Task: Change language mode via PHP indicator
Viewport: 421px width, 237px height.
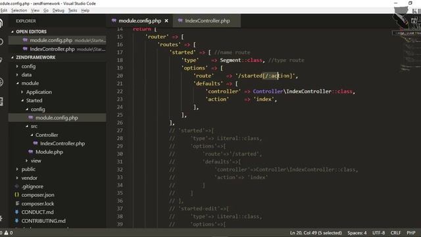Action: (410, 232)
